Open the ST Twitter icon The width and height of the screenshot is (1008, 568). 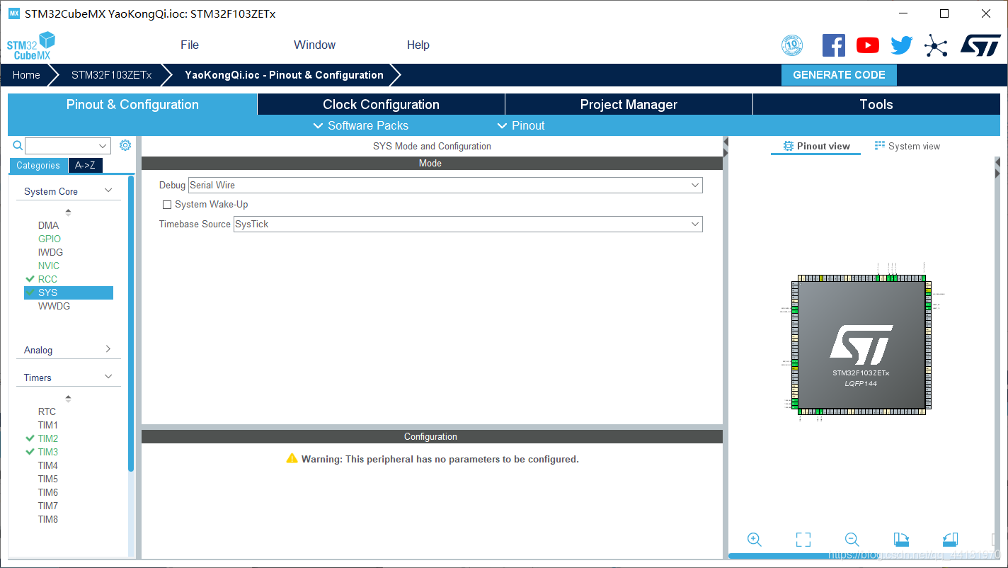click(902, 45)
